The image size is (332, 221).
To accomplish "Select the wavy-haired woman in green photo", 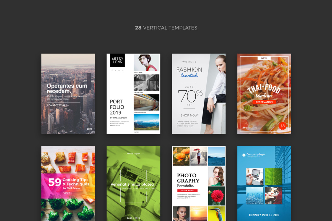I will (216, 176).
